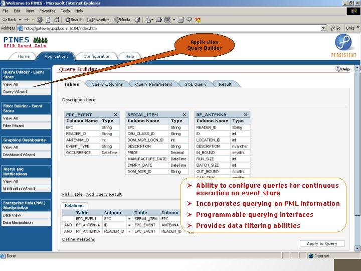The image size is (361, 271).
Task: Click the IE Back arrow button
Action: (9, 20)
